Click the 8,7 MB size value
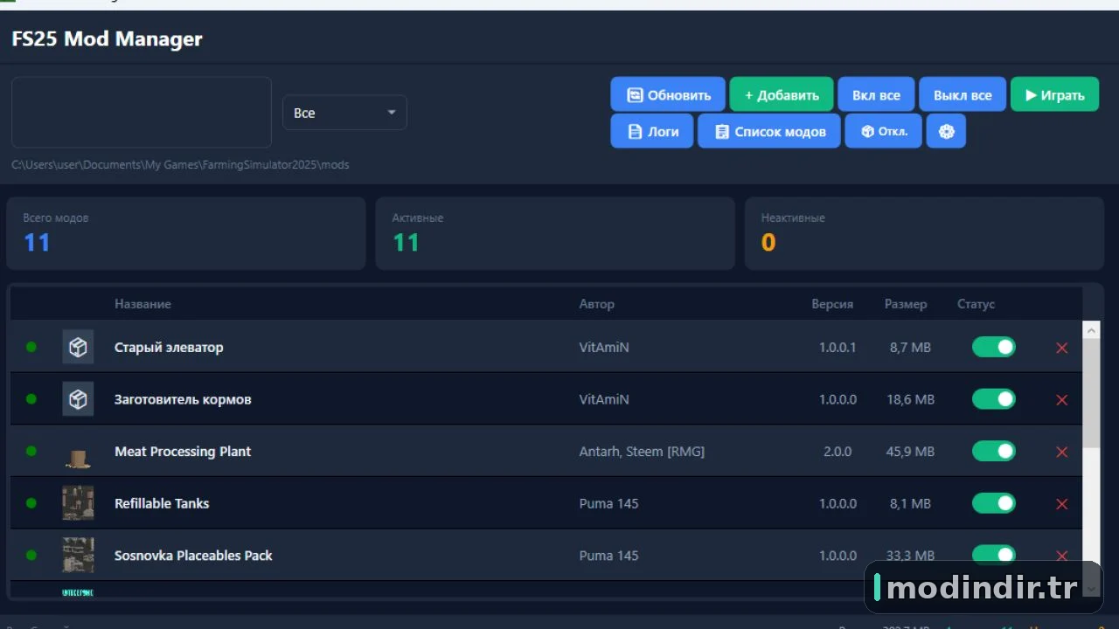 (910, 347)
